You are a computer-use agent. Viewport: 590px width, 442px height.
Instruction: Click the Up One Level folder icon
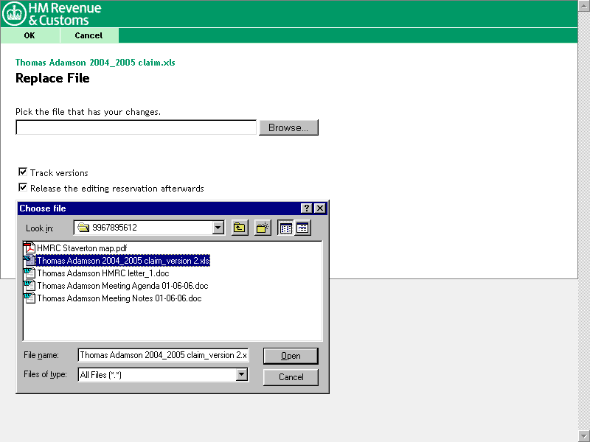pos(240,228)
